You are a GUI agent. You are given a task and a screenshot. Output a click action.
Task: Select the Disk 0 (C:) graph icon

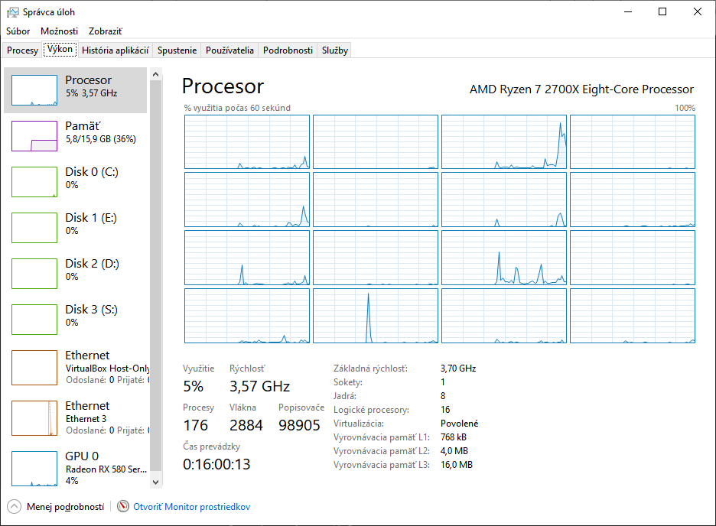tap(34, 182)
